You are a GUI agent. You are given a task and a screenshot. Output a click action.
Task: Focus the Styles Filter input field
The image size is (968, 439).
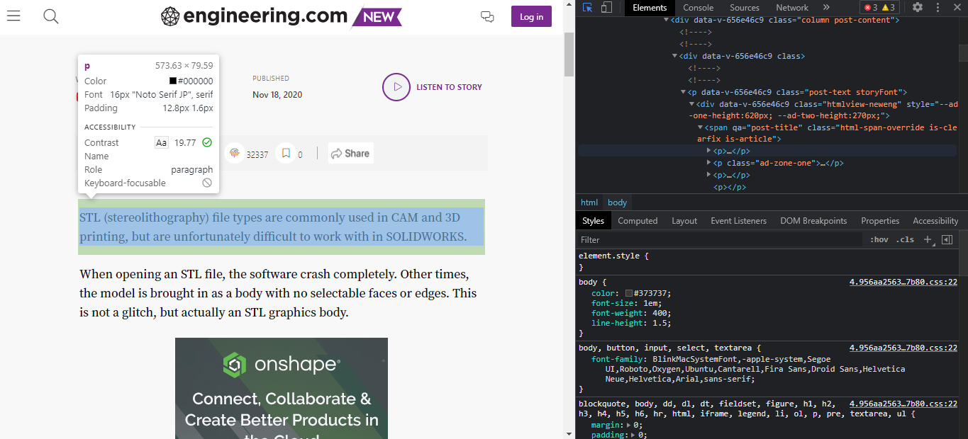pos(720,239)
